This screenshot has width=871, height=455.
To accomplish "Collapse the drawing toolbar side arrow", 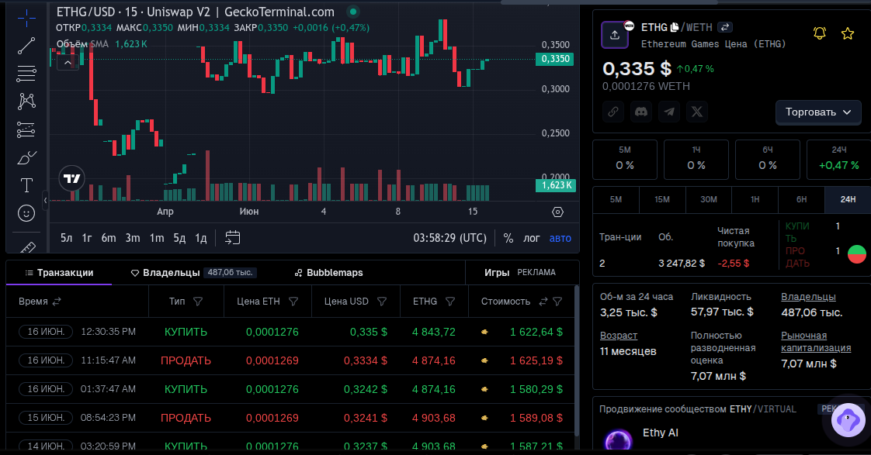I will [46, 200].
